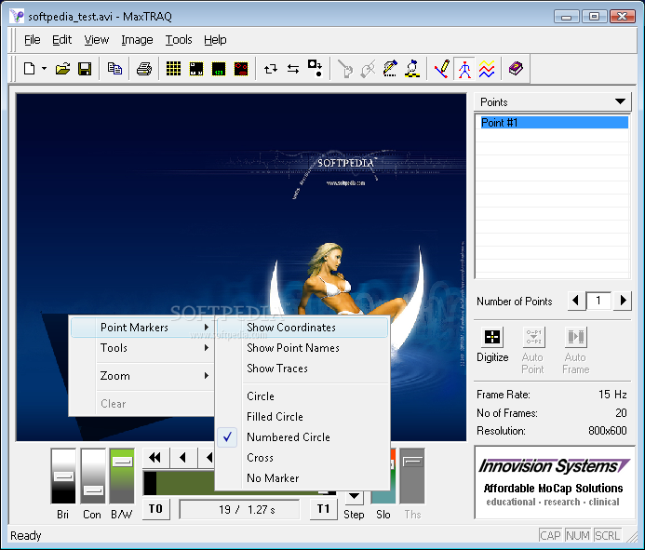Enable Show Point Names

pos(292,348)
